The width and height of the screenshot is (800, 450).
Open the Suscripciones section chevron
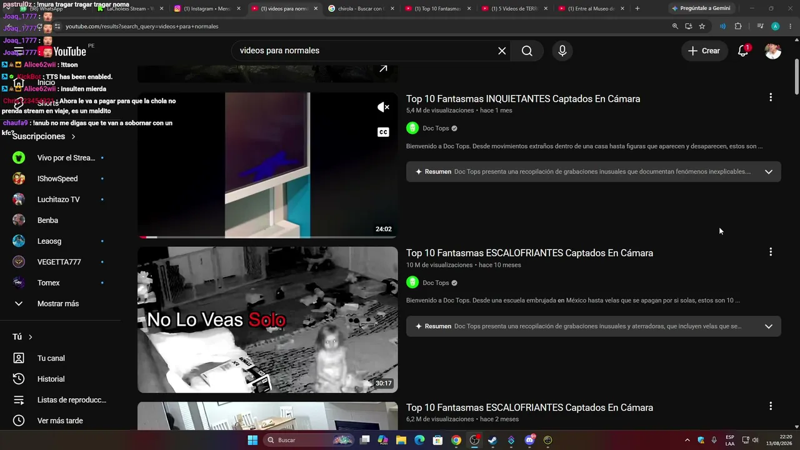[x=73, y=136]
